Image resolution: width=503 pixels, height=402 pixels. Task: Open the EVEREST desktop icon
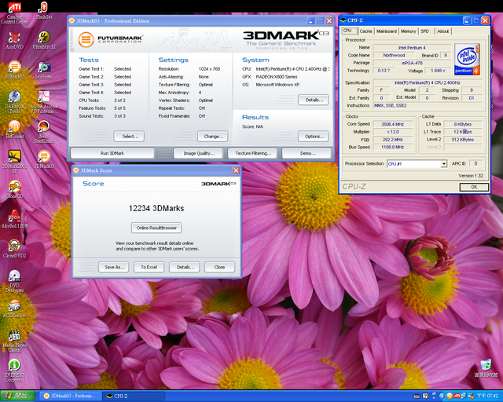[14, 371]
